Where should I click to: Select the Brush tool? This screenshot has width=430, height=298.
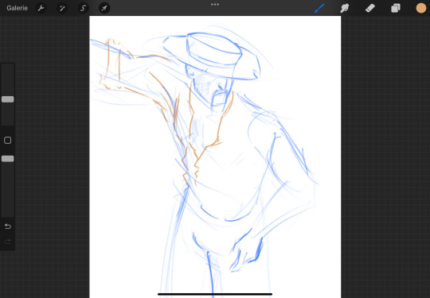pyautogui.click(x=319, y=8)
